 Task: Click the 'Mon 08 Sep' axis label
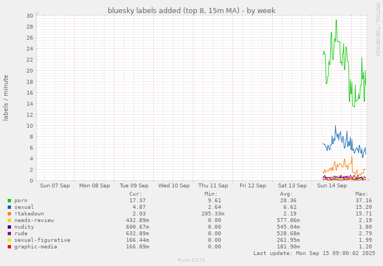(x=95, y=186)
